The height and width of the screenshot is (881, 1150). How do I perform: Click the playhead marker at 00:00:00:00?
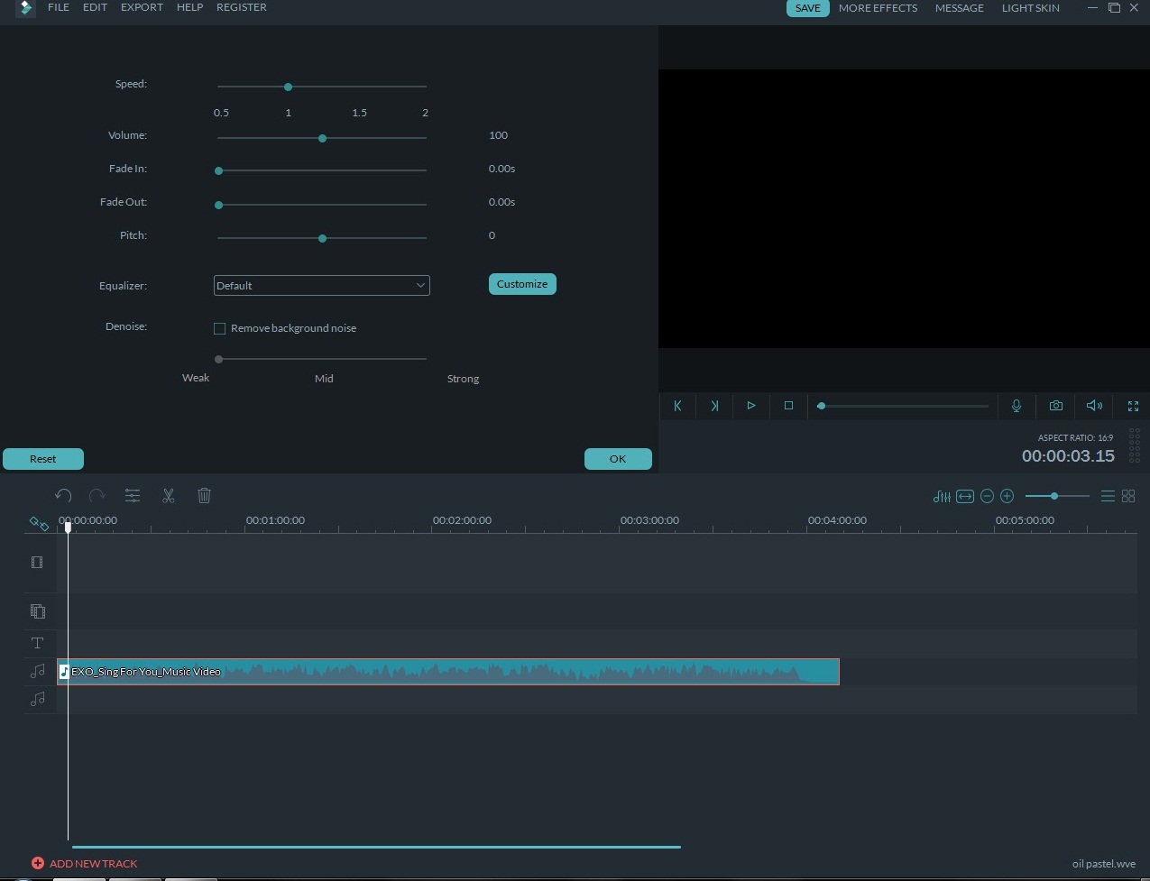pos(68,527)
